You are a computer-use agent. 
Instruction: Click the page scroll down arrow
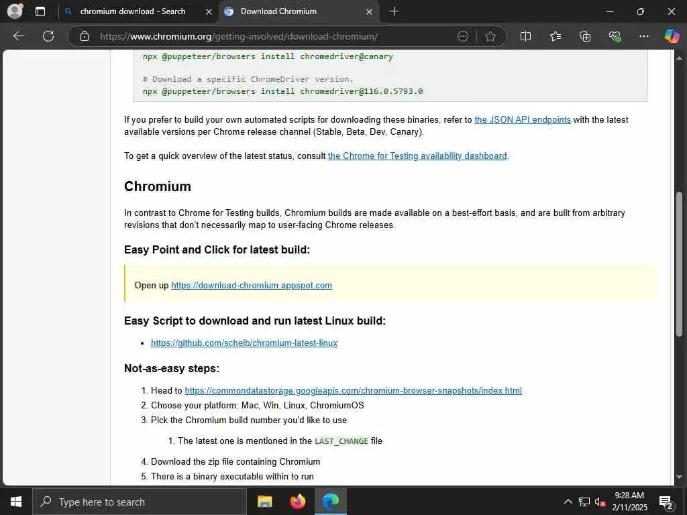click(679, 477)
